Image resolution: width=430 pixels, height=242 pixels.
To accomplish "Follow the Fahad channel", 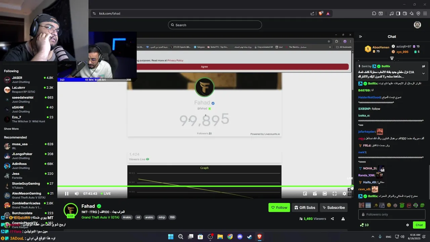I will click(279, 208).
